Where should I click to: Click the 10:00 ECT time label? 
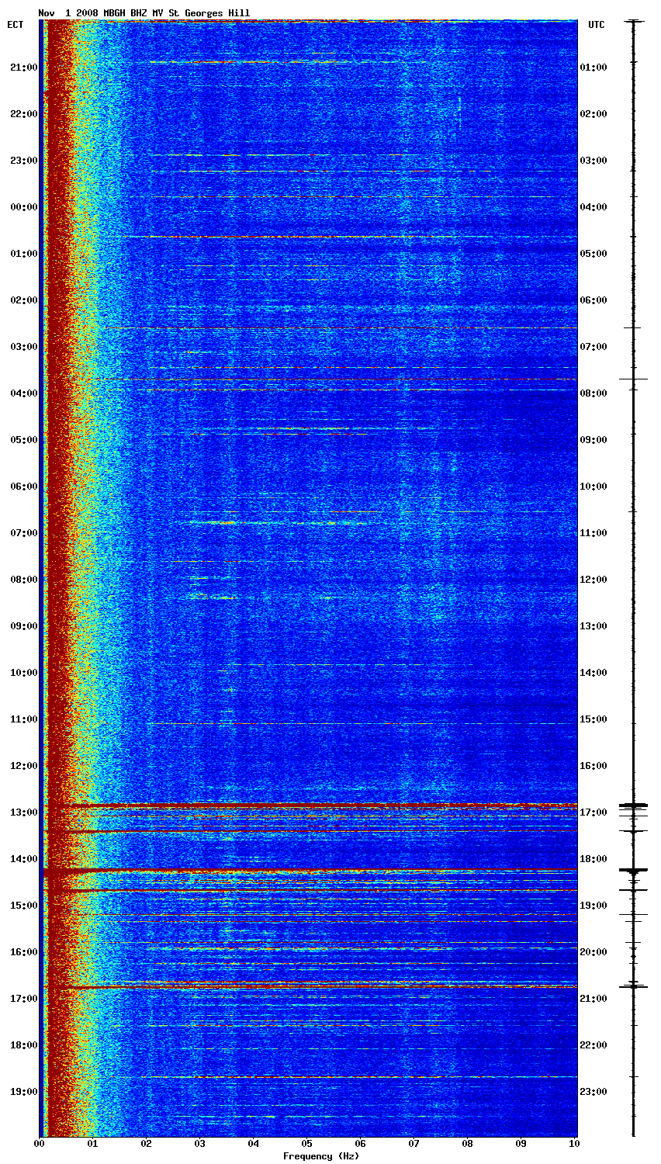pos(23,673)
